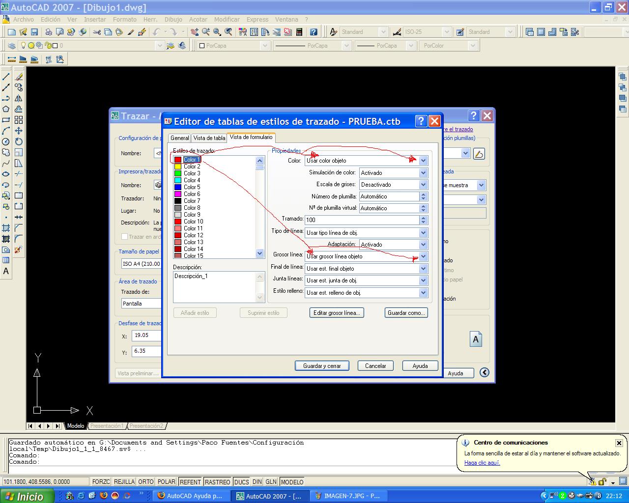Toggle DUCS in status bar
Image resolution: width=629 pixels, height=503 pixels.
(241, 482)
